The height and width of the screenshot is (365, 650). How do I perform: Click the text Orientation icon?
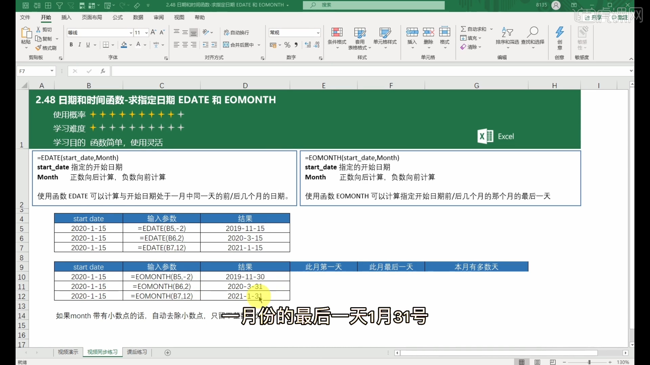[x=206, y=32]
